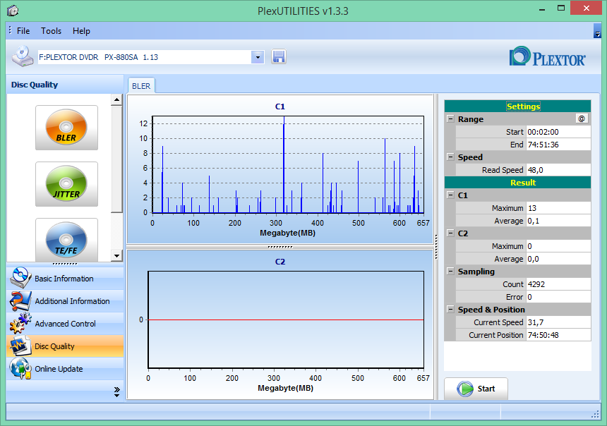Collapse the C1 result group
The width and height of the screenshot is (607, 426).
(x=450, y=195)
